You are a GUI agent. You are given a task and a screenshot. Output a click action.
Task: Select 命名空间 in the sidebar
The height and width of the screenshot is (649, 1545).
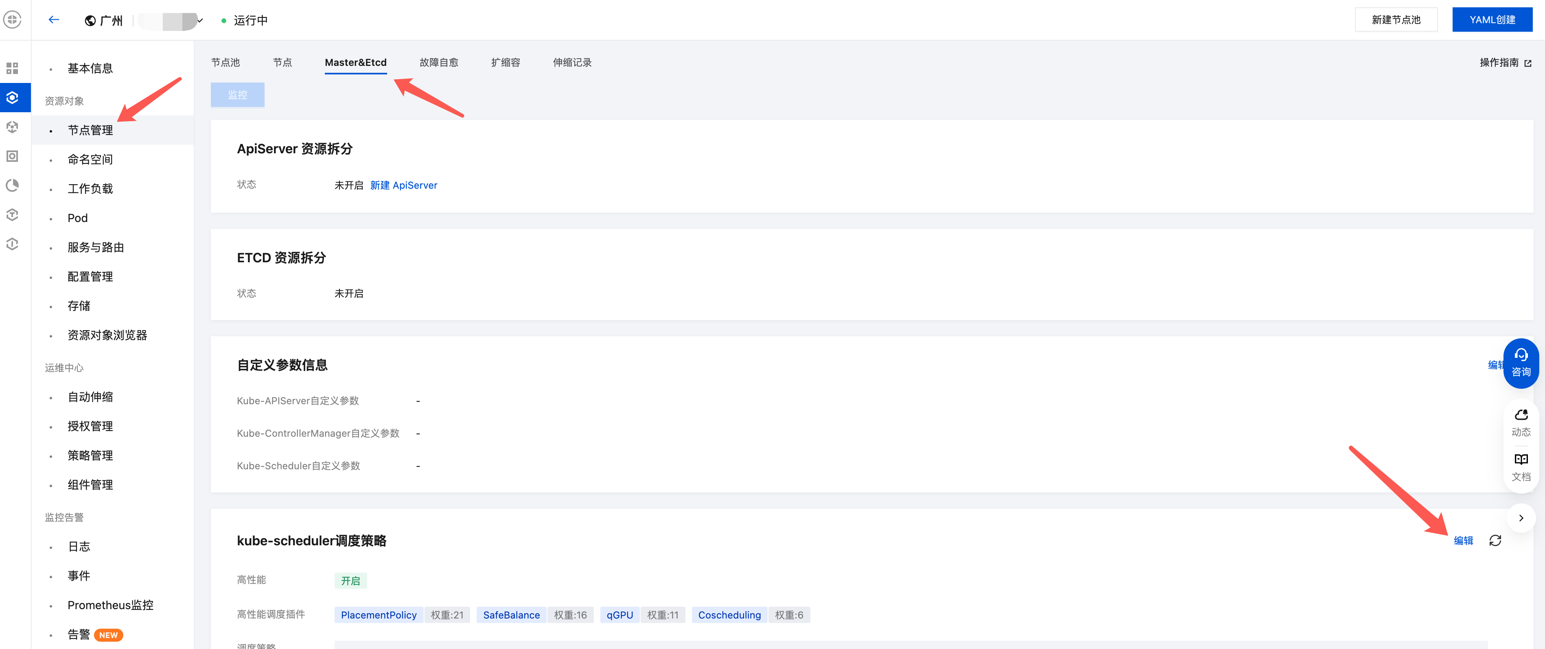pos(90,159)
